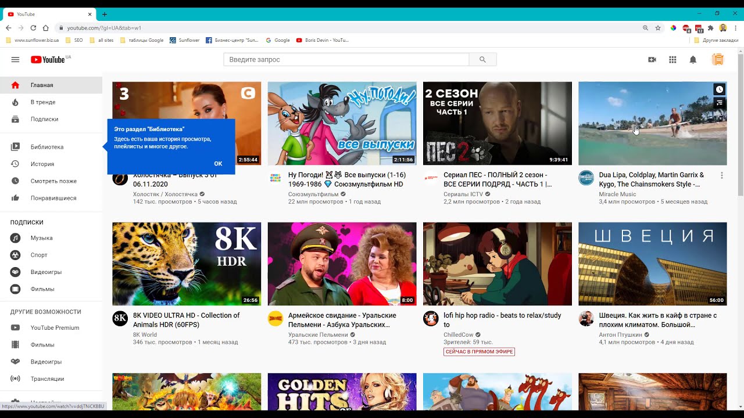Viewport: 744px width, 418px height.
Task: Reload the page in the browser toolbar
Action: point(33,28)
